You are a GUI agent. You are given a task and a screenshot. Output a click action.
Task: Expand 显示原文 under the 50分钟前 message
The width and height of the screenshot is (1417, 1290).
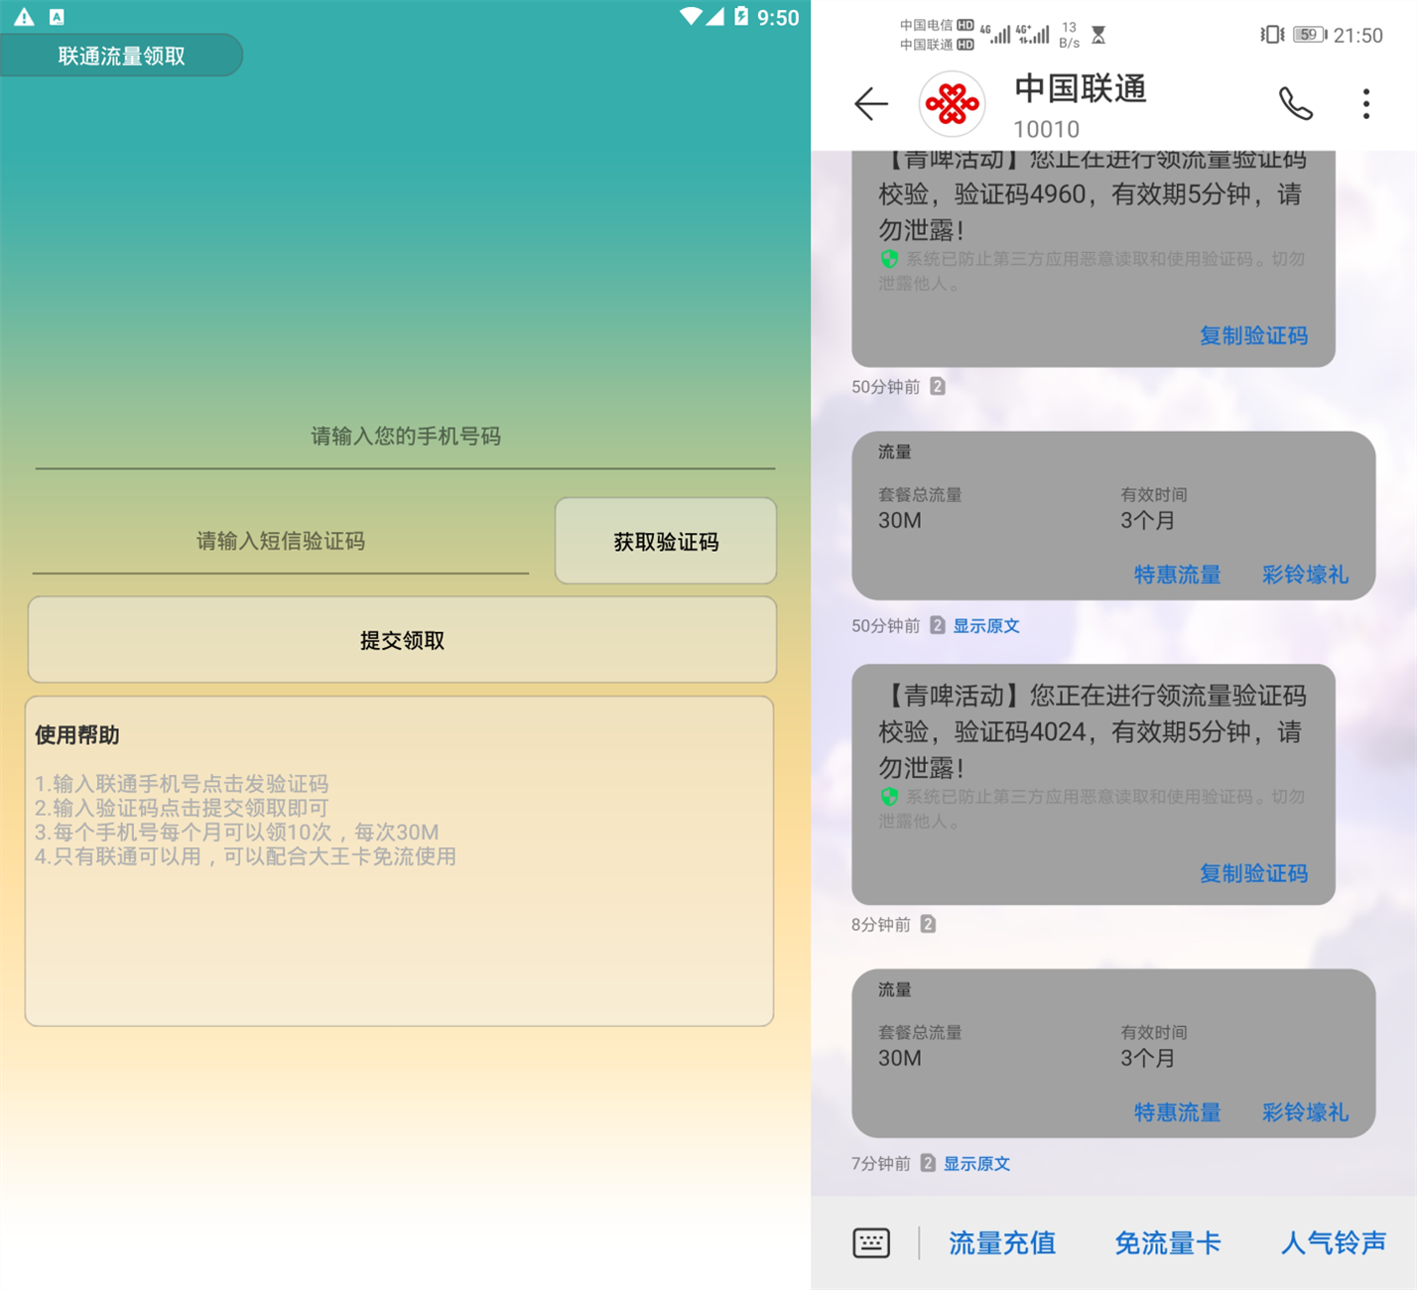pos(986,625)
